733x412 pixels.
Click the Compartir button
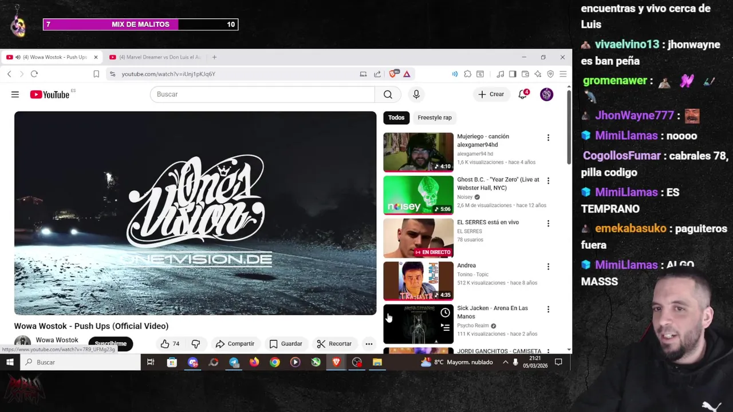tap(235, 344)
